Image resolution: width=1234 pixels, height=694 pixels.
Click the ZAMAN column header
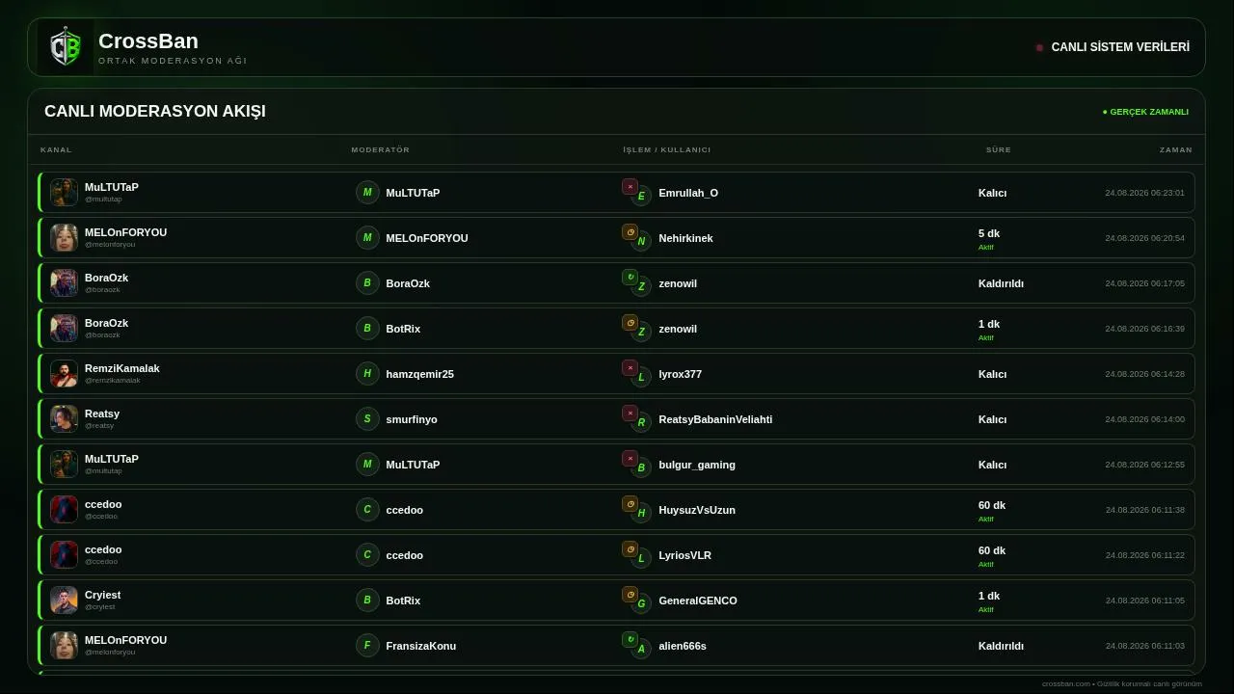click(x=1176, y=150)
